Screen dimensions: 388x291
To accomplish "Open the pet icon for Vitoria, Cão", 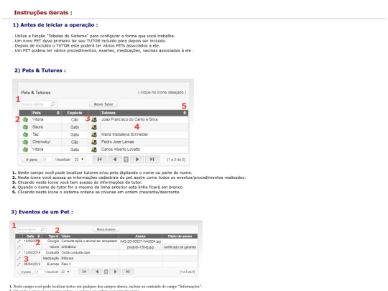I will (25, 120).
